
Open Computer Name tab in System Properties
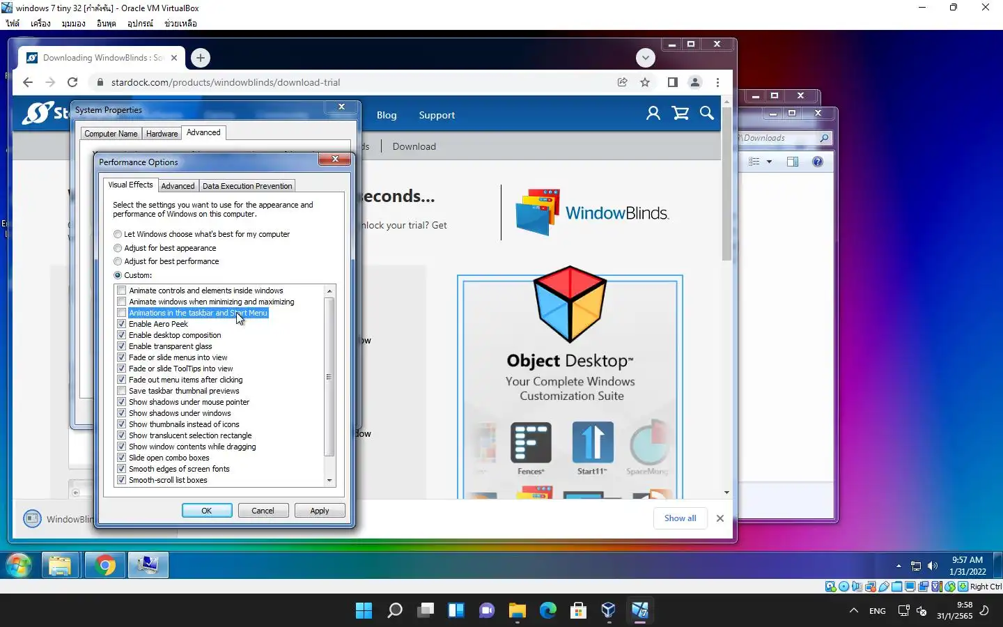[111, 134]
